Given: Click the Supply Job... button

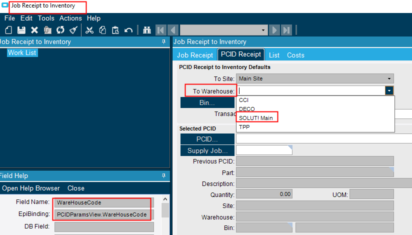Looking at the screenshot, I should point(207,150).
